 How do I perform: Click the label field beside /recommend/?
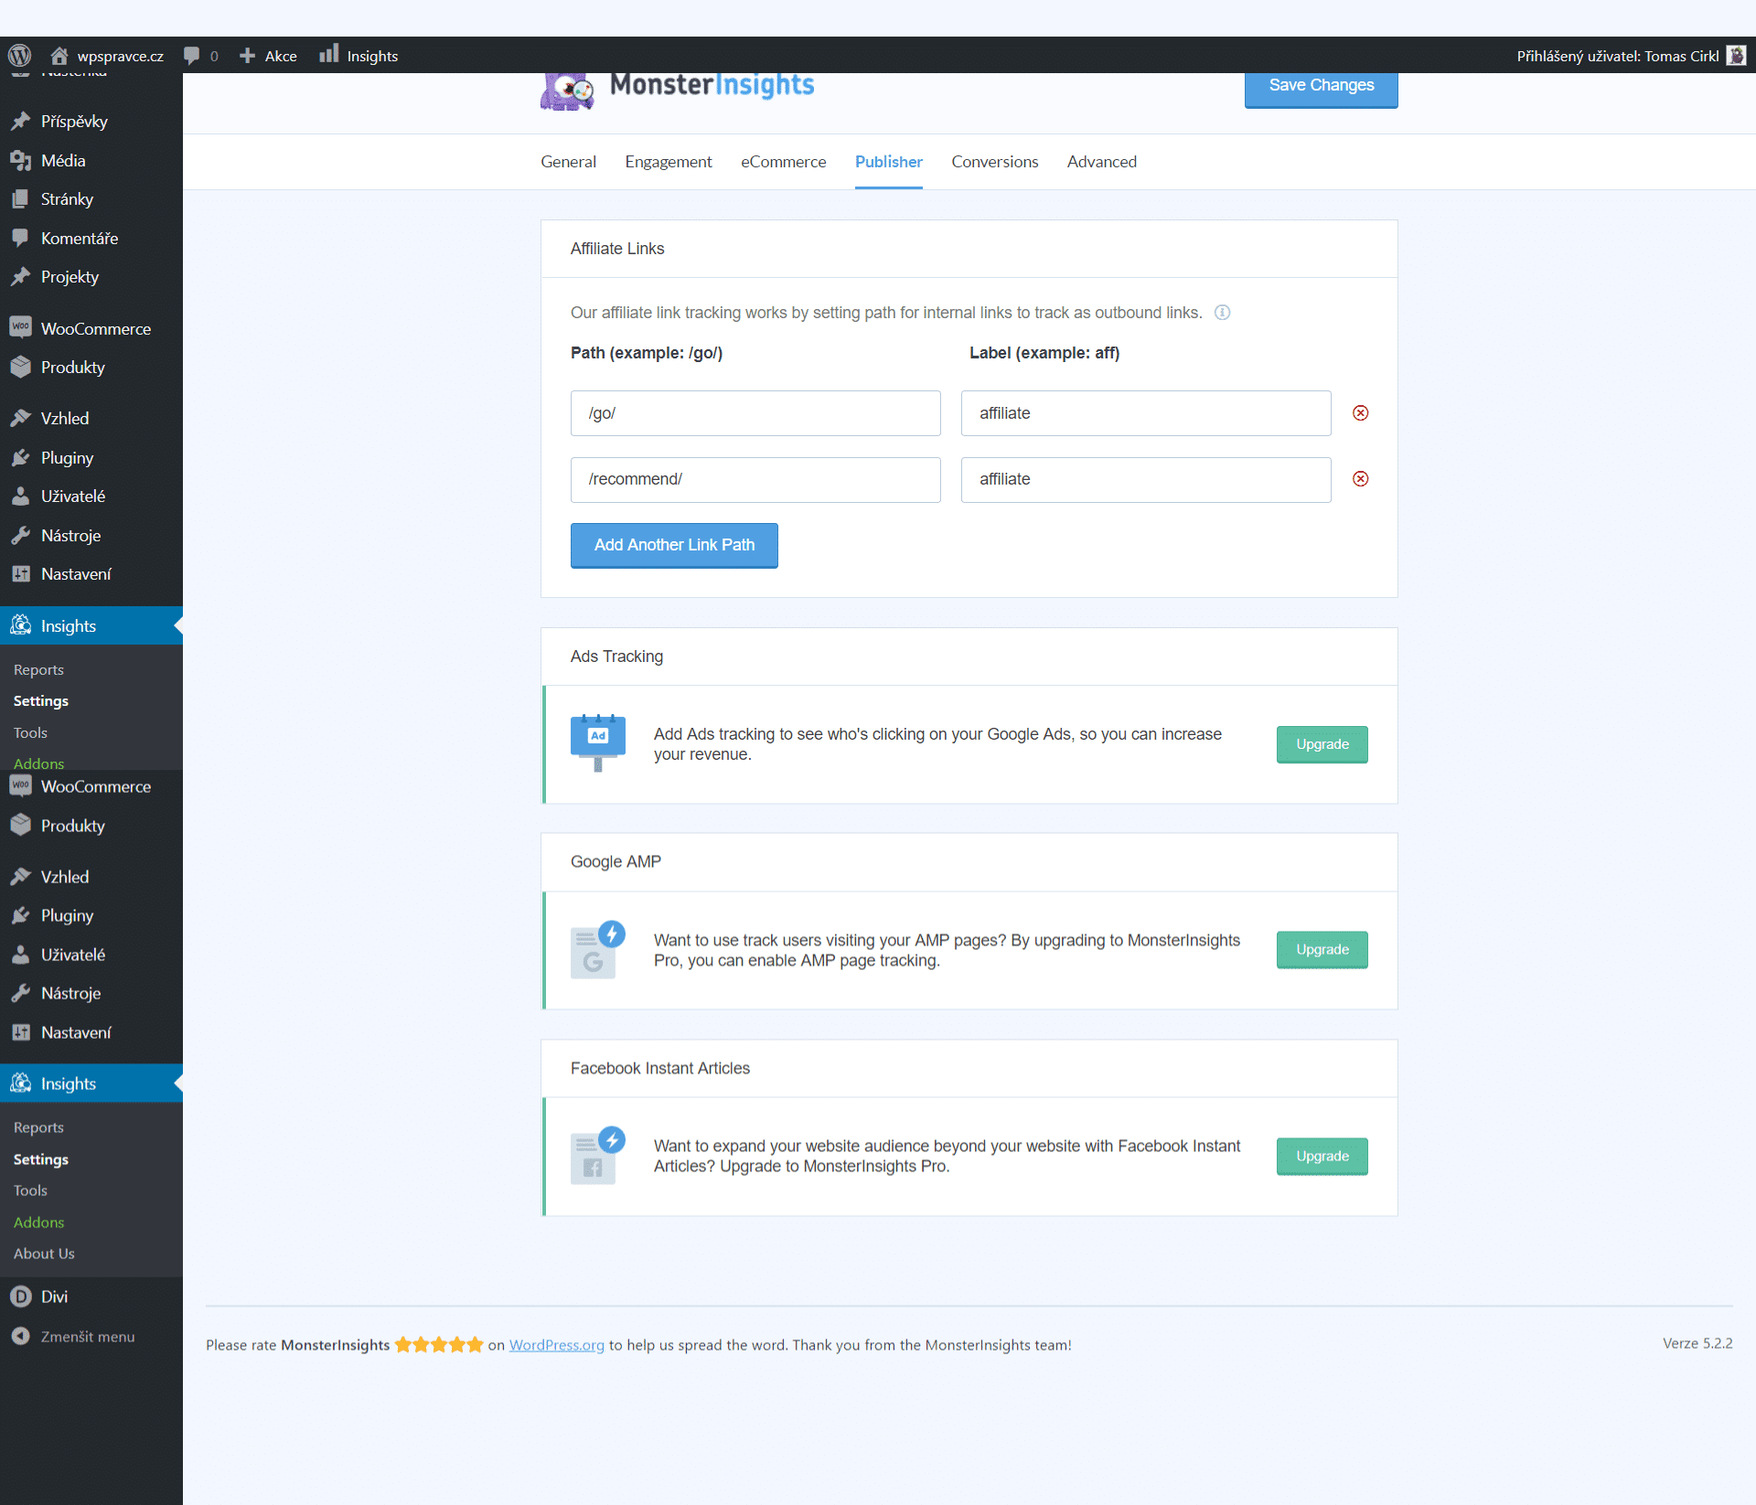(x=1146, y=480)
